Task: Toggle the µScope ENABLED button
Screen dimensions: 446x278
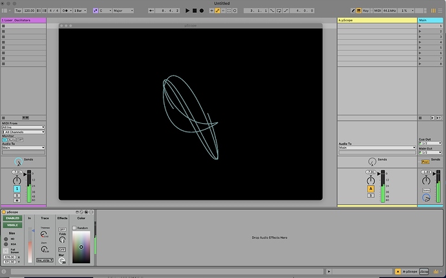Action: tap(12, 218)
